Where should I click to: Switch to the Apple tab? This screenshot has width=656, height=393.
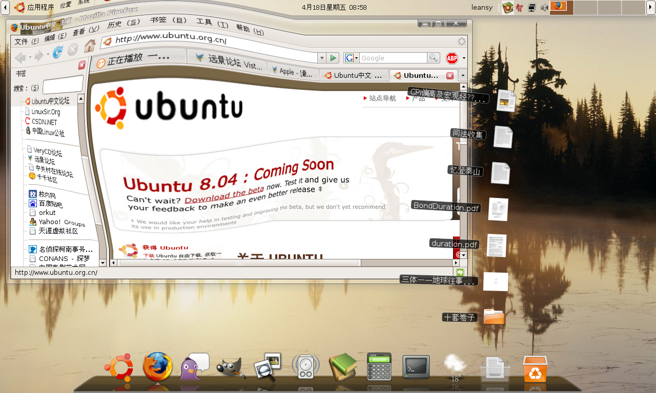point(293,72)
